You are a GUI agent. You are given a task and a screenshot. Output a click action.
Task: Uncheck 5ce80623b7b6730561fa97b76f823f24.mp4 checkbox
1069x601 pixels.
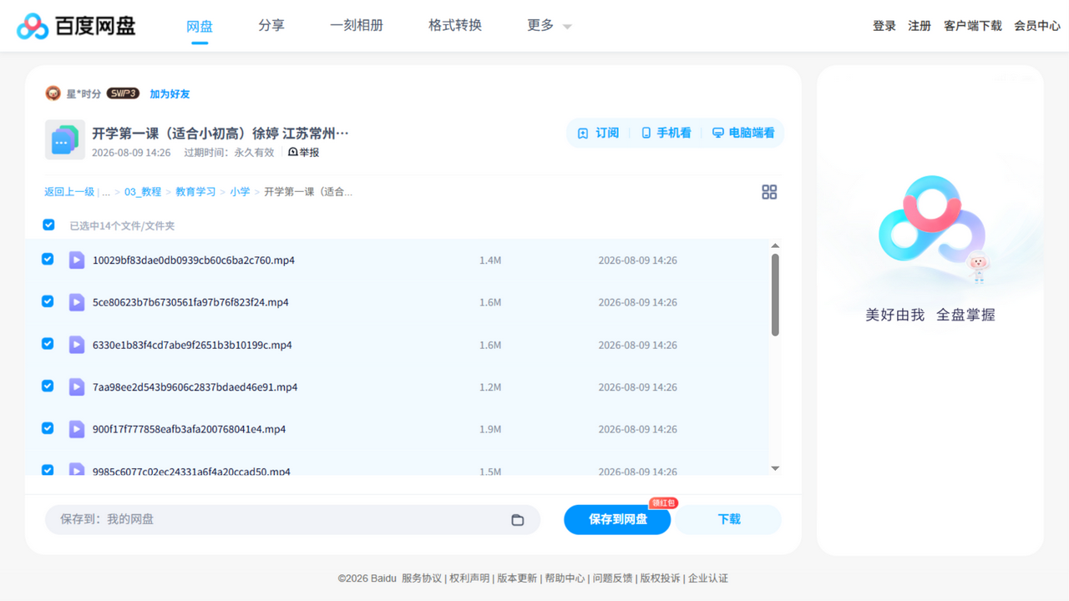point(48,301)
